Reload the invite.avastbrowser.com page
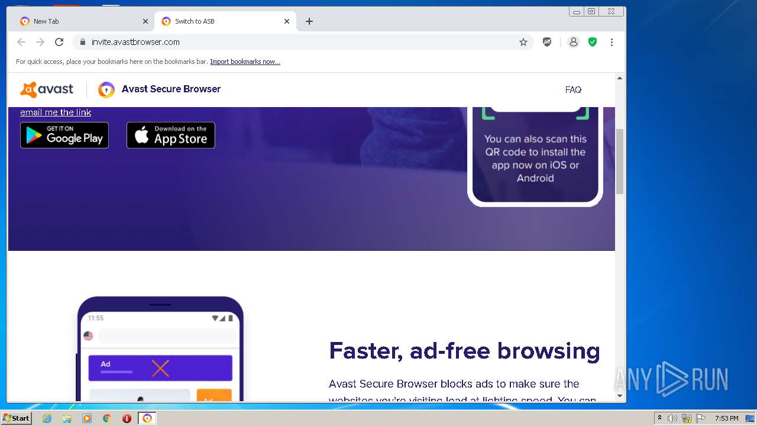 click(59, 42)
